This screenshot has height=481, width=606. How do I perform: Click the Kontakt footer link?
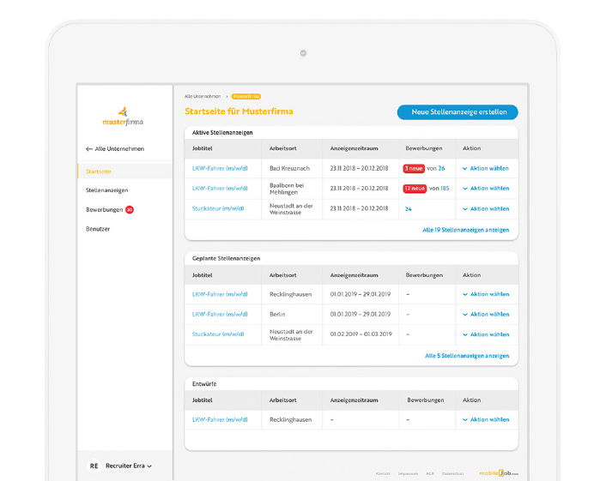[383, 473]
